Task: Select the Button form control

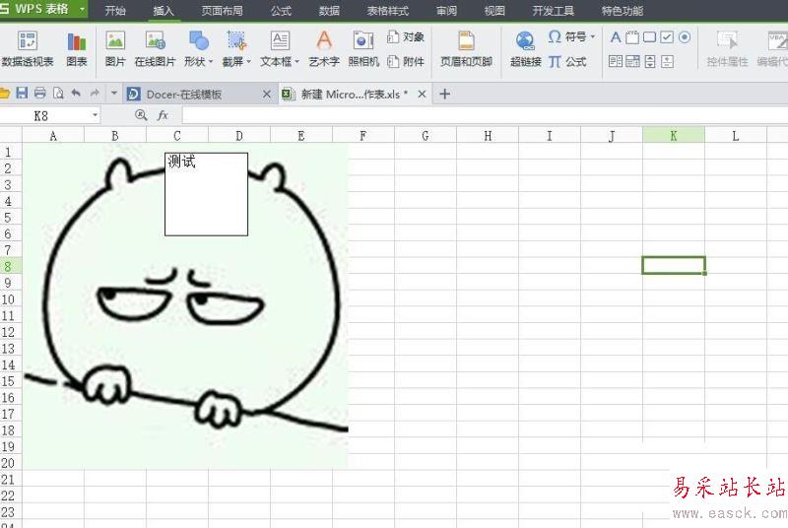Action: coord(649,37)
